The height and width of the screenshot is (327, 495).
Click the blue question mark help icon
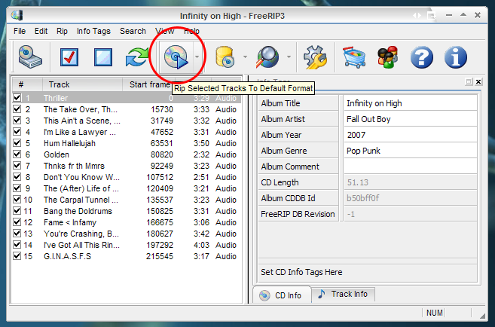(x=422, y=57)
